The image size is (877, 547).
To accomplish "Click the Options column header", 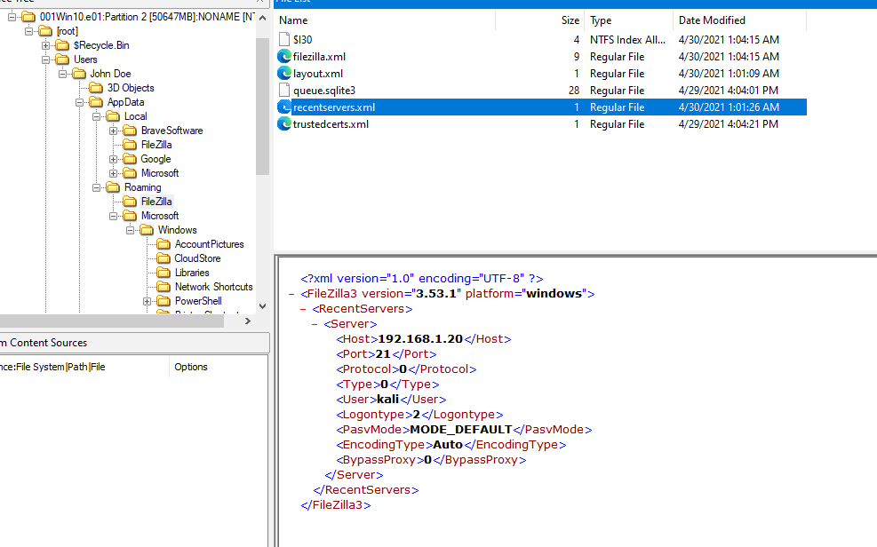I will 190,367.
